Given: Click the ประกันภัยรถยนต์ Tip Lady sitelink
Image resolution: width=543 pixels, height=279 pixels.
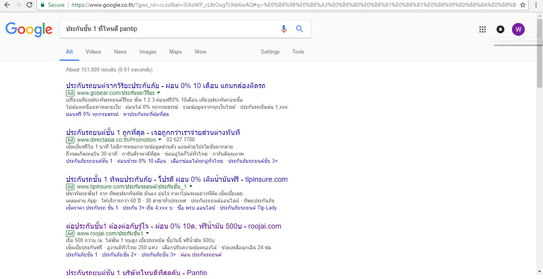Looking at the screenshot, I should (248, 208).
